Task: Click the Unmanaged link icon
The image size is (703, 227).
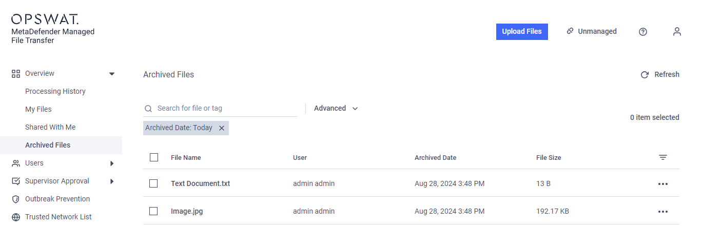Action: coord(570,31)
